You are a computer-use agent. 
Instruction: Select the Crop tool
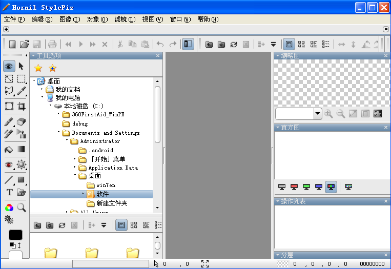tap(22, 106)
